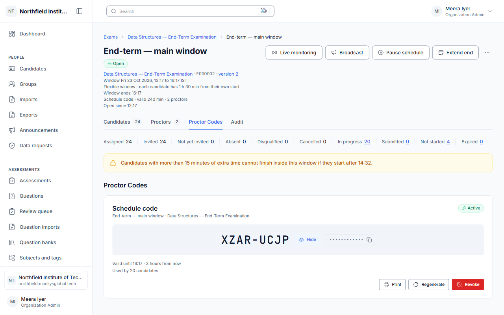Open Question banks page
Viewport: 504px width, 315px height.
(46, 243)
